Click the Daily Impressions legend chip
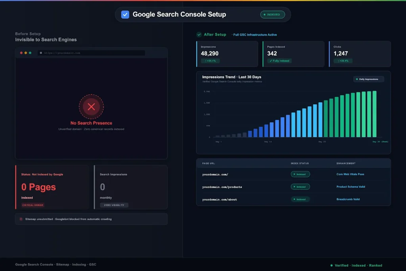This screenshot has width=406, height=271. point(368,79)
